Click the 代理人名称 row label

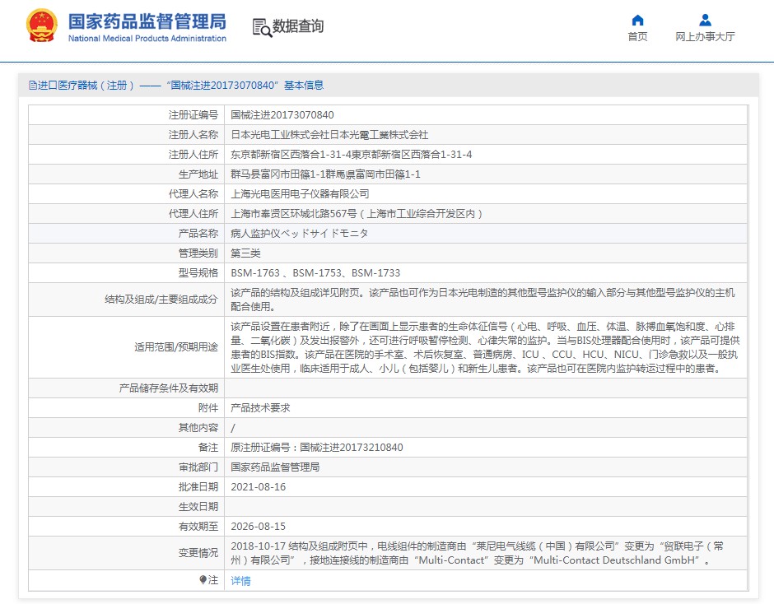[193, 194]
